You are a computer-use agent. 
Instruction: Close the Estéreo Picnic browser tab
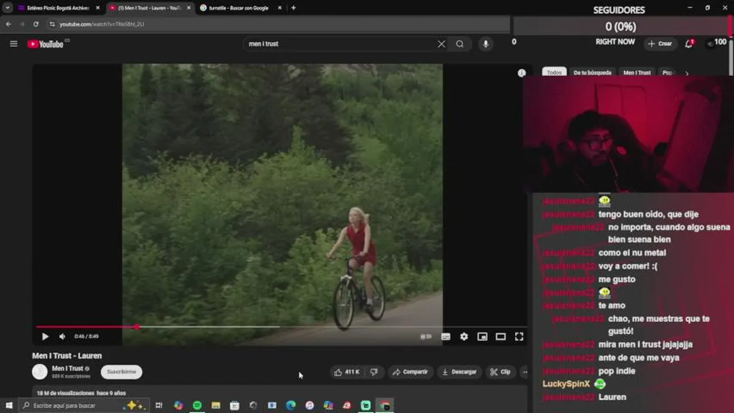click(98, 8)
